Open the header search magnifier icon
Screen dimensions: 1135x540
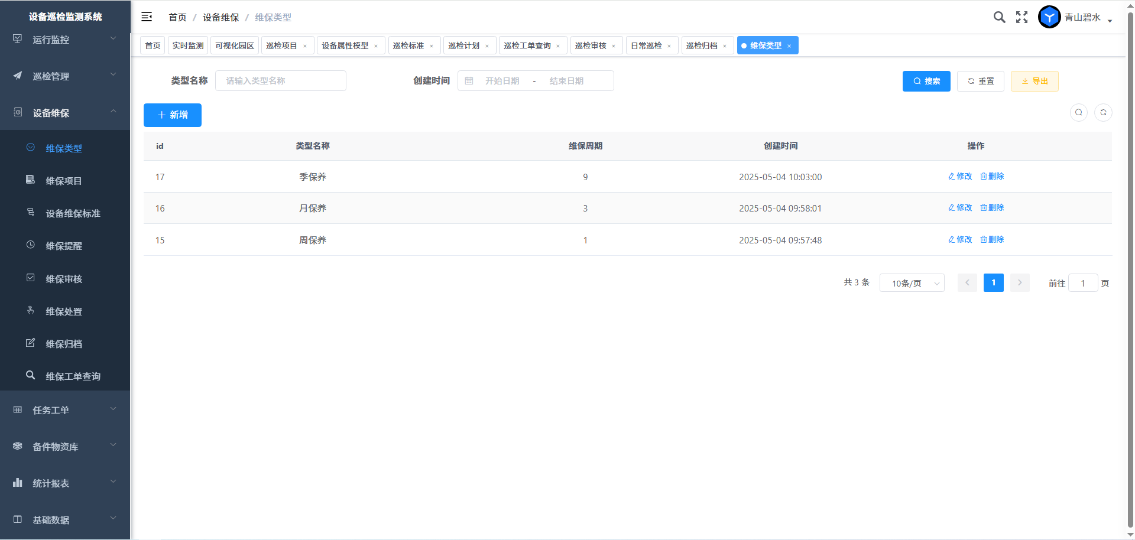click(999, 17)
